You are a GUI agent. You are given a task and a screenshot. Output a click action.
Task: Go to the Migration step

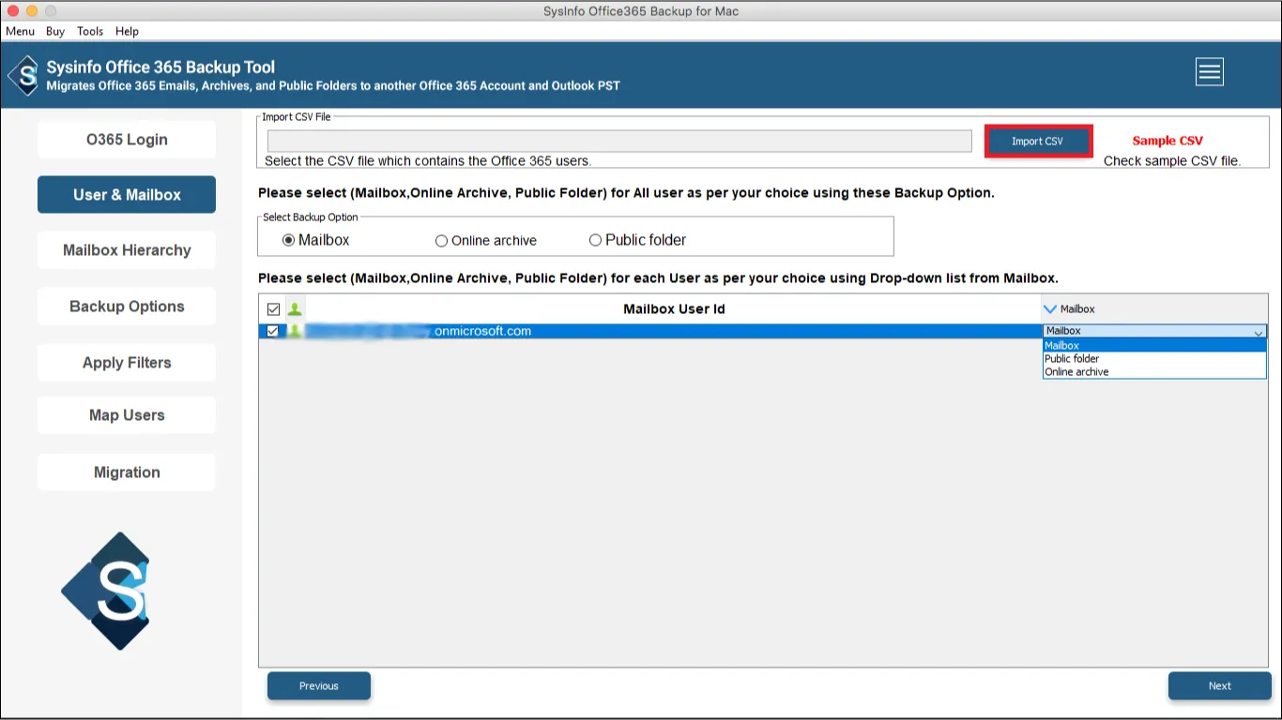click(127, 472)
